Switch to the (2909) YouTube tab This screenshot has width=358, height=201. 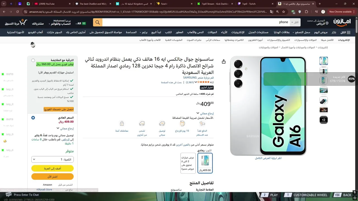[52, 4]
